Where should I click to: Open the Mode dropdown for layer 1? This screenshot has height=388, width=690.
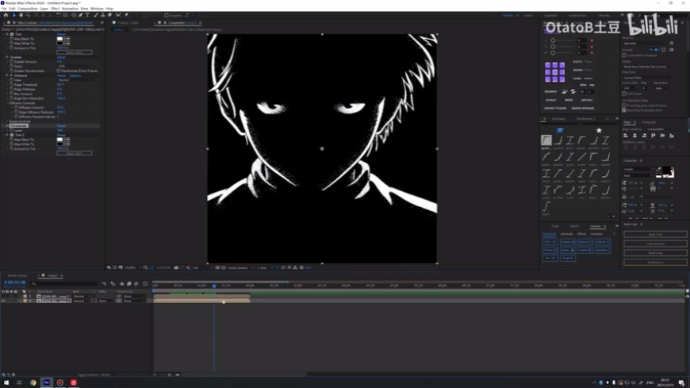[81, 297]
